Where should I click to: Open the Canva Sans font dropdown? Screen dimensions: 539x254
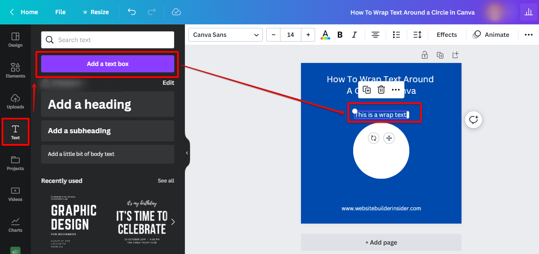pos(225,35)
